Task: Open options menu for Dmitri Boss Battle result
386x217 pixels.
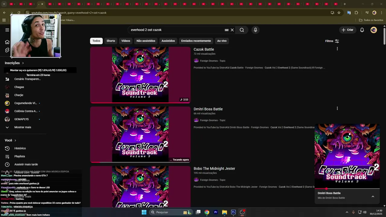Action: (337, 108)
